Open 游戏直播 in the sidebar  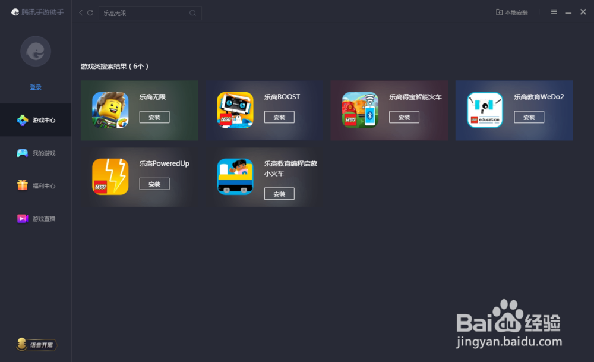(x=36, y=219)
